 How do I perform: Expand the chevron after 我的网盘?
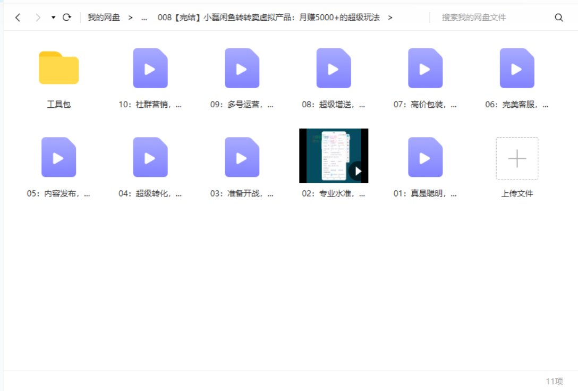tap(130, 18)
